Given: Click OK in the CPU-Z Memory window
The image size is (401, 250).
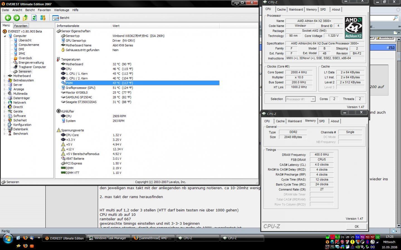Looking at the screenshot, I should [357, 227].
